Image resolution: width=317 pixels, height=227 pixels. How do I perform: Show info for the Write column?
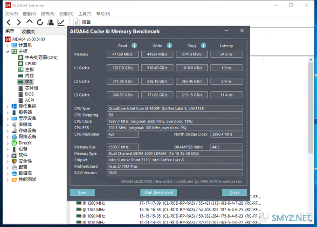coord(169,46)
